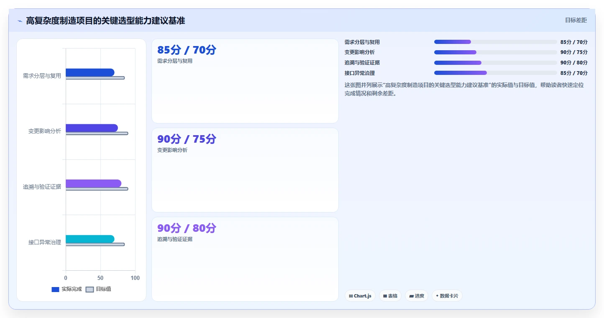Click the gray target bar for 变更影响分析
Image resolution: width=604 pixels, height=318 pixels.
click(97, 133)
